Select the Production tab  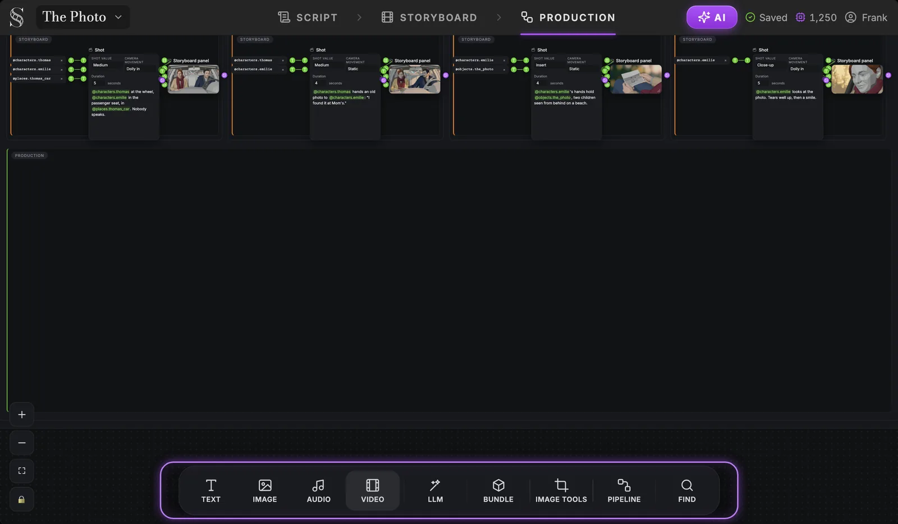(568, 17)
